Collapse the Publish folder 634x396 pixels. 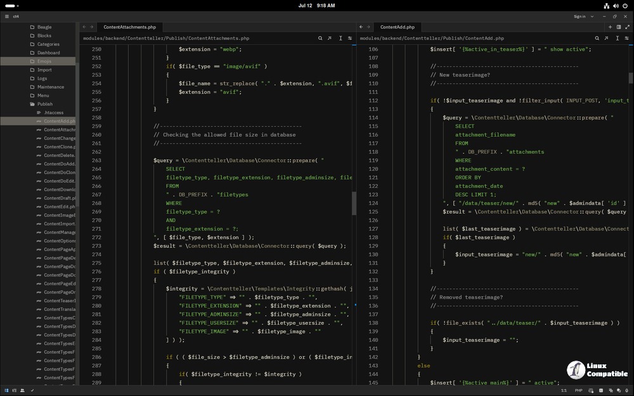[x=44, y=104]
